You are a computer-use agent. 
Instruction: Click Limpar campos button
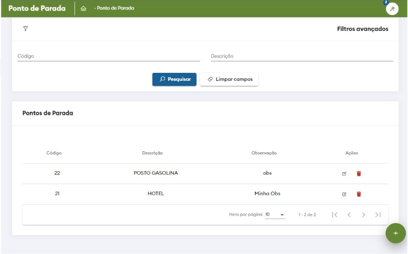point(229,79)
